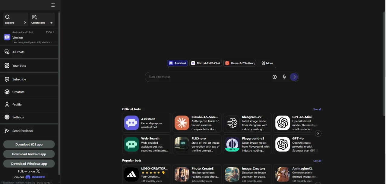Click the Settings gear icon
This screenshot has height=184, width=386.
point(7,117)
